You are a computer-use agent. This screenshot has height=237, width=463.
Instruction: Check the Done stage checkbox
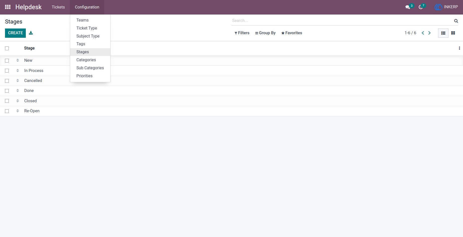pyautogui.click(x=7, y=91)
